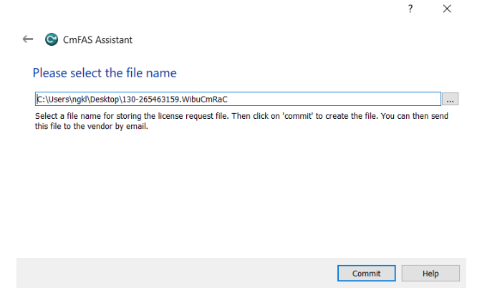The image size is (482, 295).
Task: Place cursor after the WibuCmRaC extension
Action: point(228,100)
